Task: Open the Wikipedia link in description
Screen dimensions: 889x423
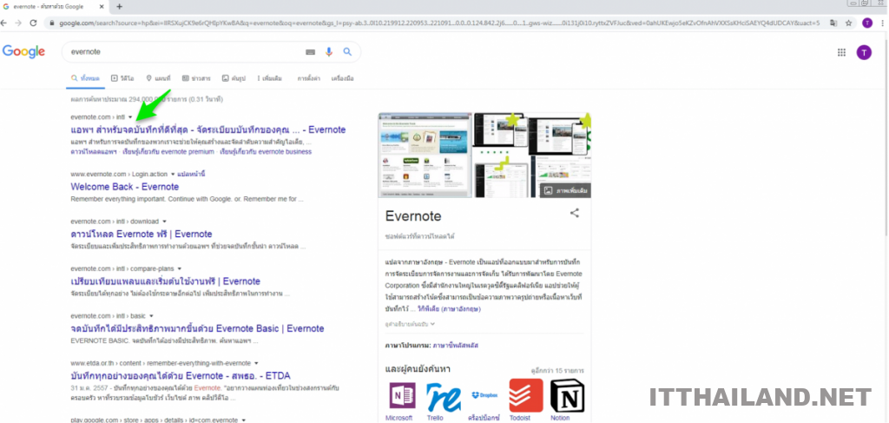Action: pos(449,309)
